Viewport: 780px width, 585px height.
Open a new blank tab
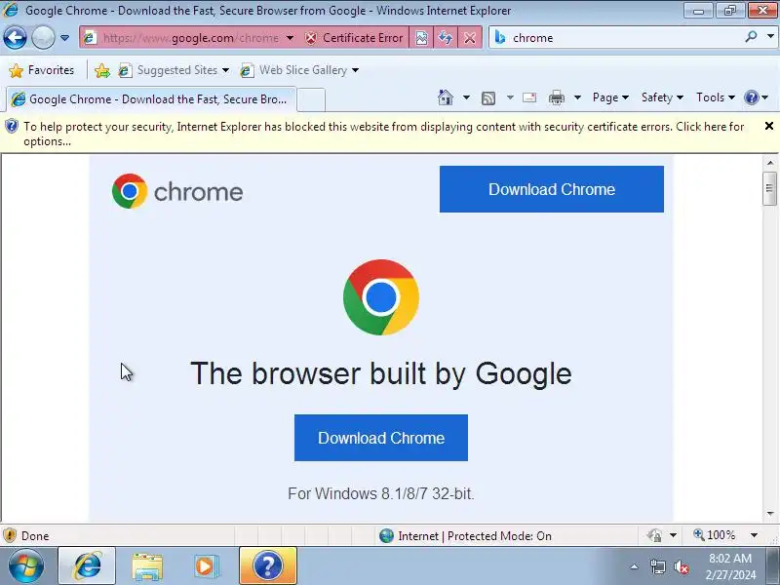[x=311, y=99]
